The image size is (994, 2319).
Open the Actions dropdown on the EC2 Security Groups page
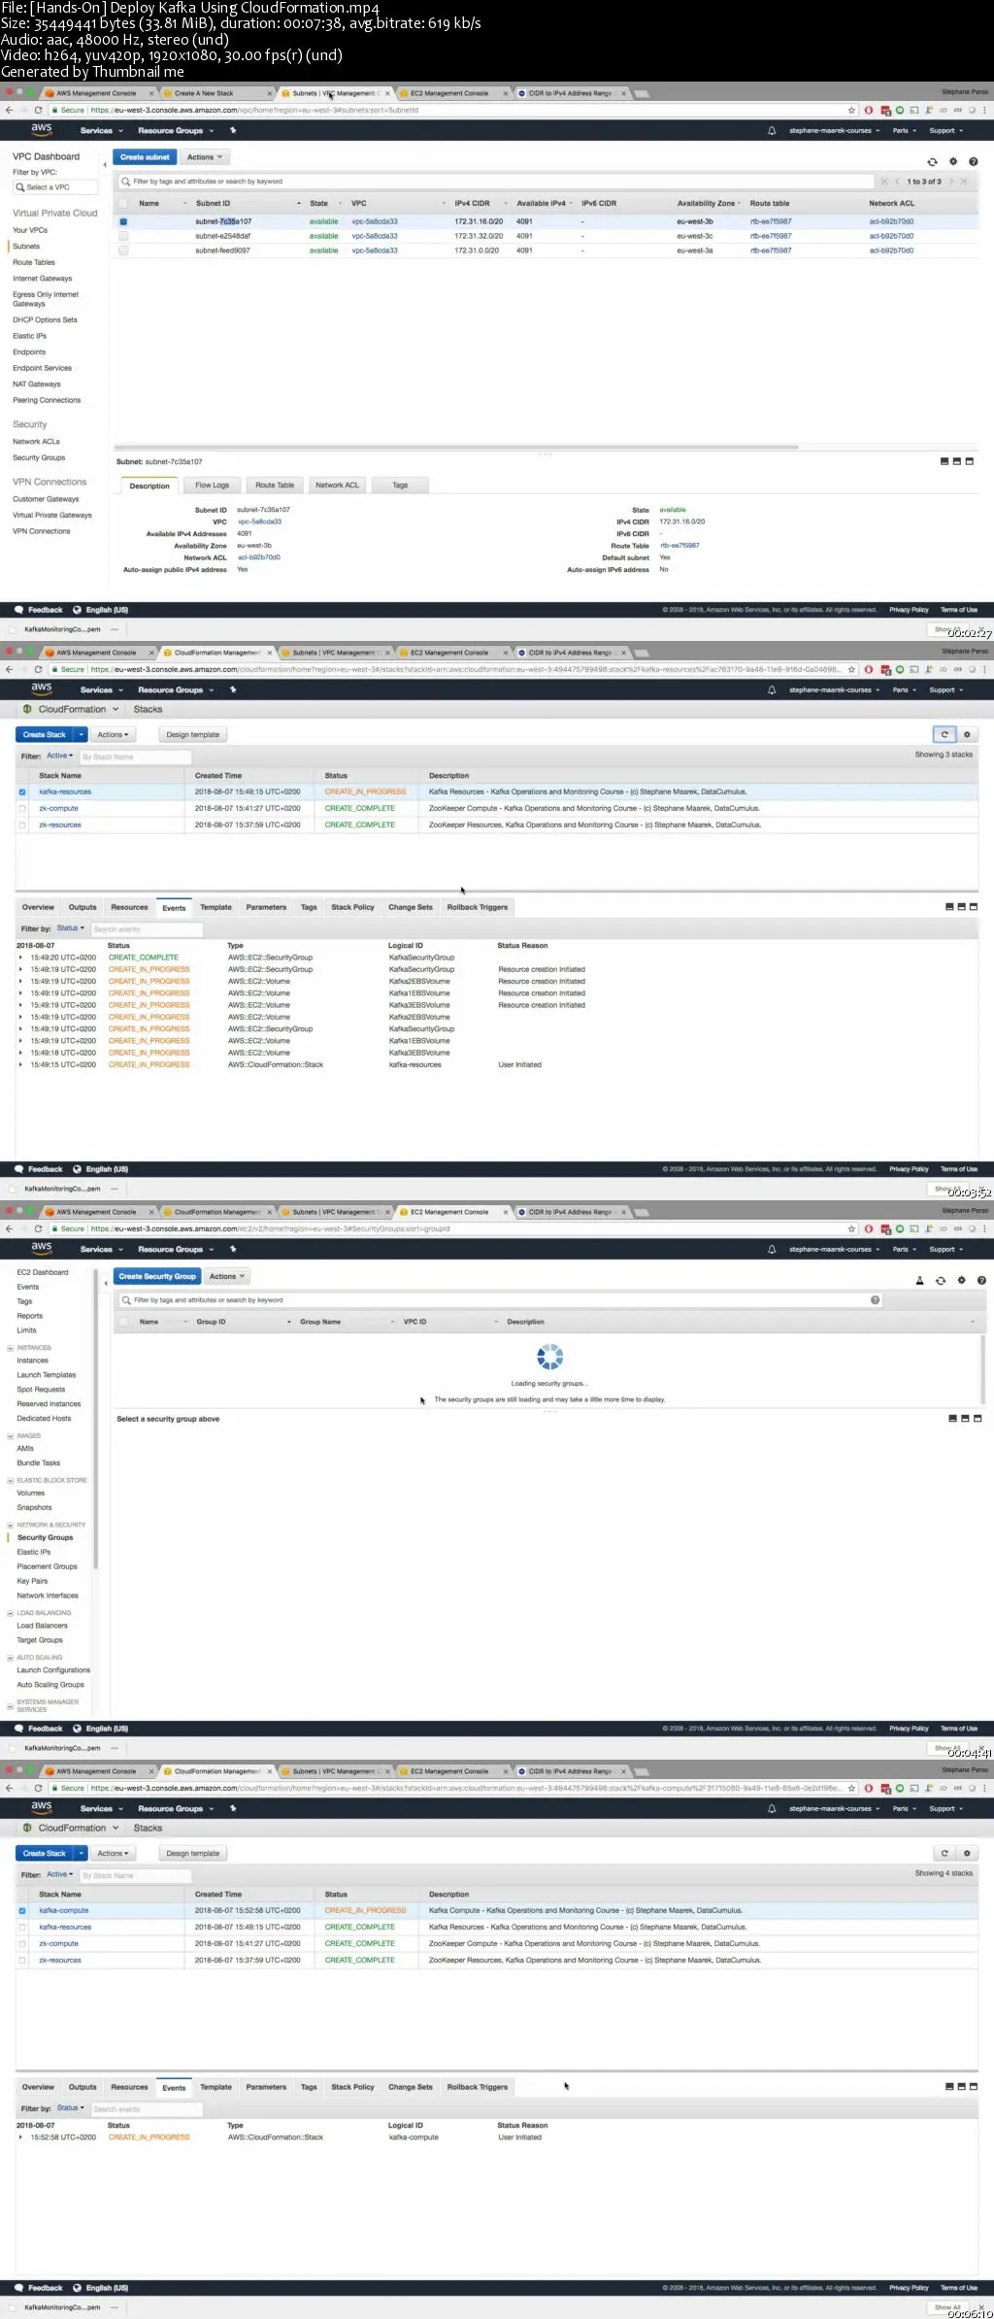click(228, 1276)
